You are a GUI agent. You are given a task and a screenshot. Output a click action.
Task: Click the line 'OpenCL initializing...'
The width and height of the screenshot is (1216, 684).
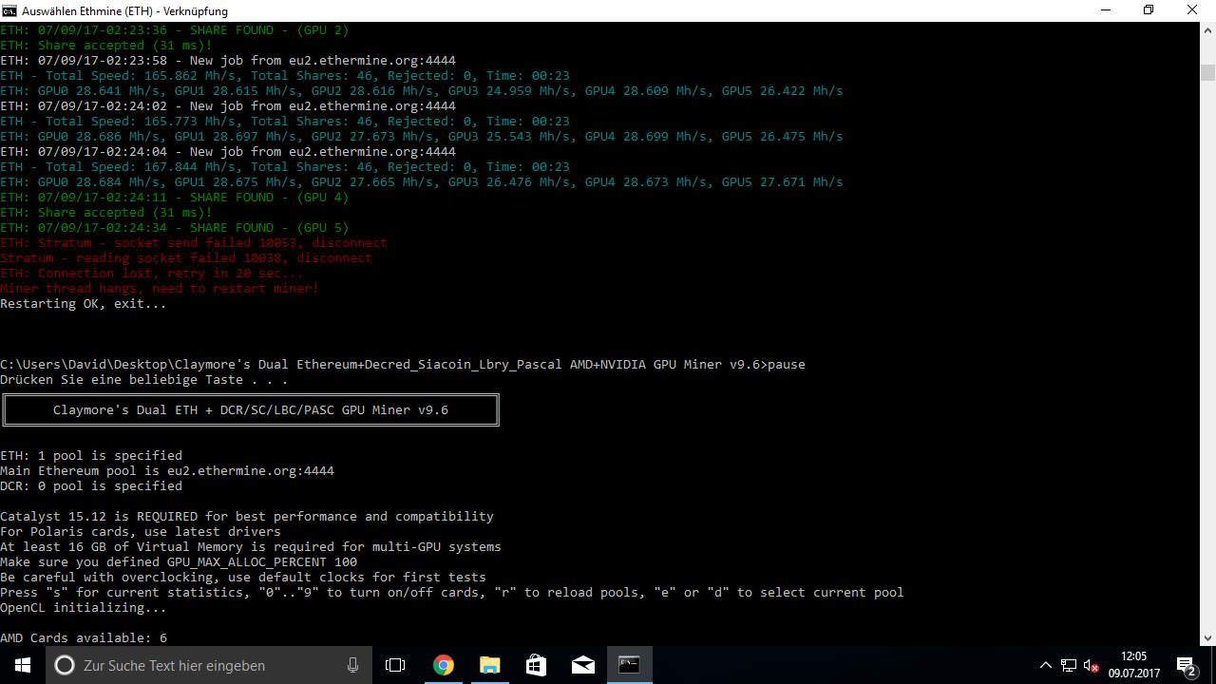point(84,608)
